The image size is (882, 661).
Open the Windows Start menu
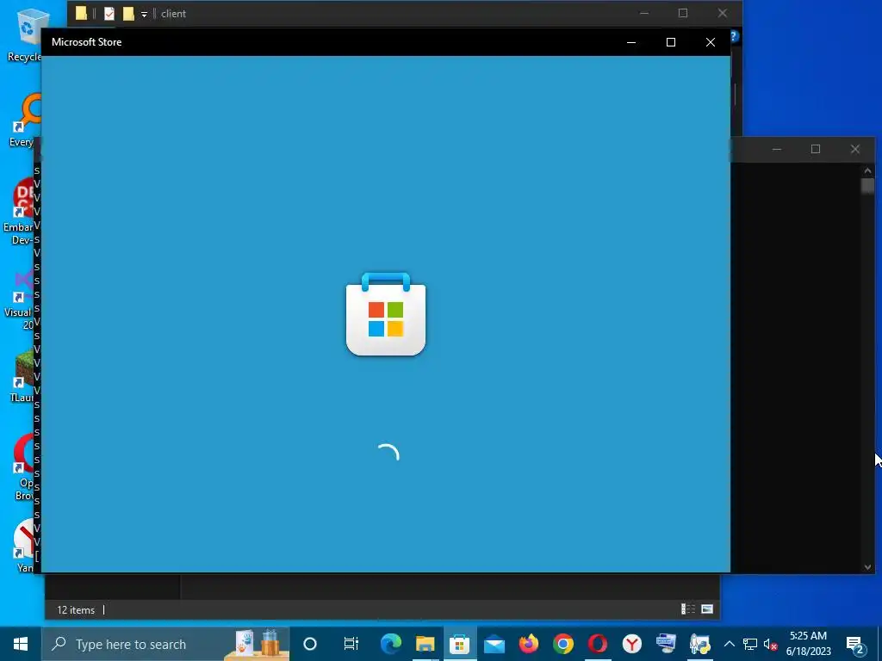click(21, 644)
